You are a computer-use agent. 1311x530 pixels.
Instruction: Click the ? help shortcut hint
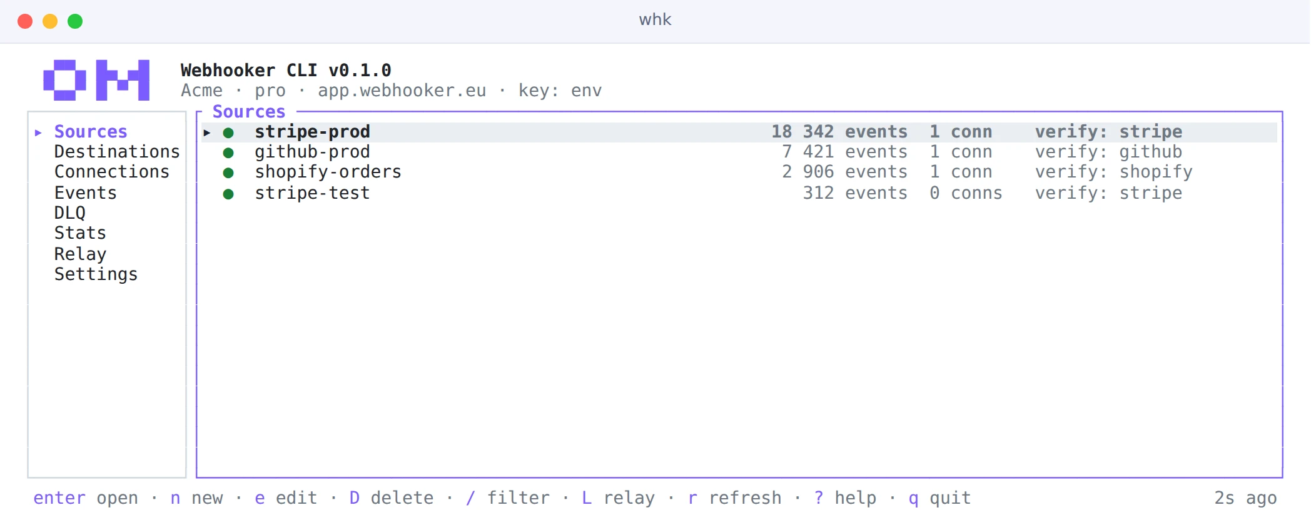(x=845, y=498)
